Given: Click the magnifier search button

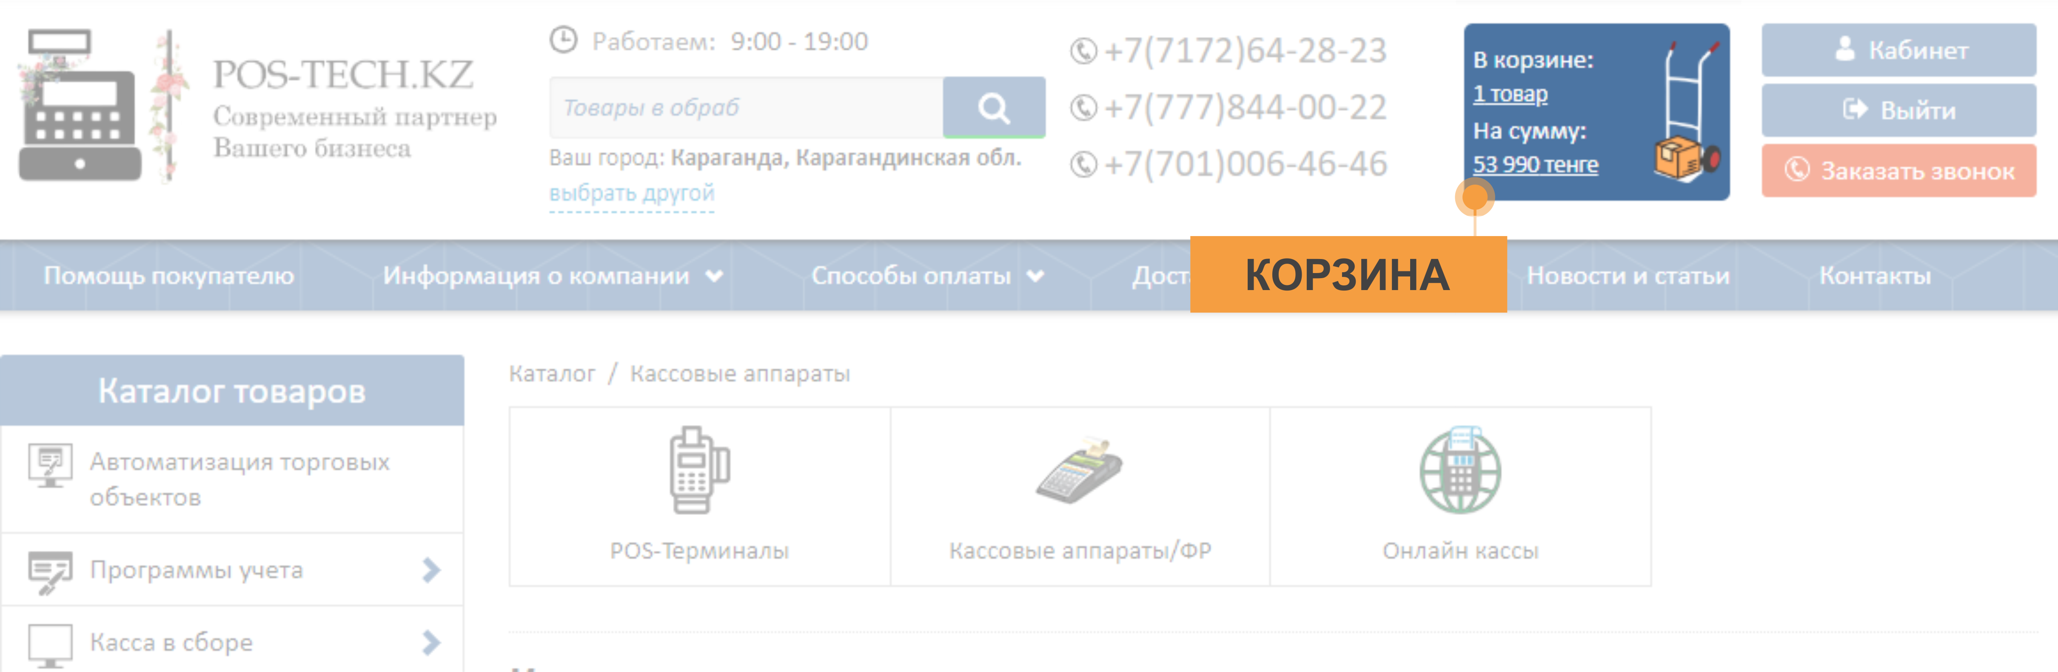Looking at the screenshot, I should coord(994,107).
